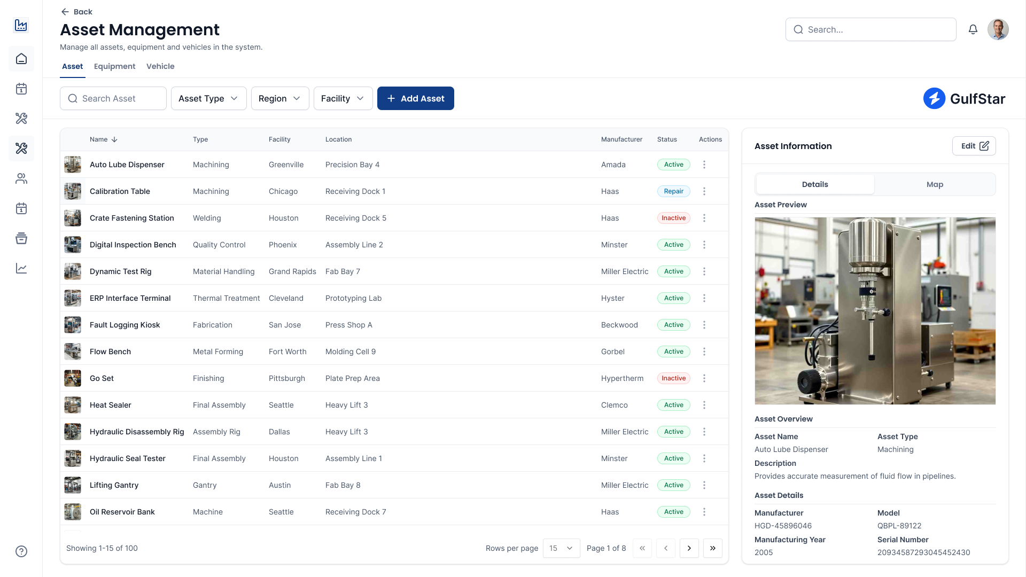Switch to the Map tab in Asset Information
This screenshot has width=1026, height=577.
935,184
